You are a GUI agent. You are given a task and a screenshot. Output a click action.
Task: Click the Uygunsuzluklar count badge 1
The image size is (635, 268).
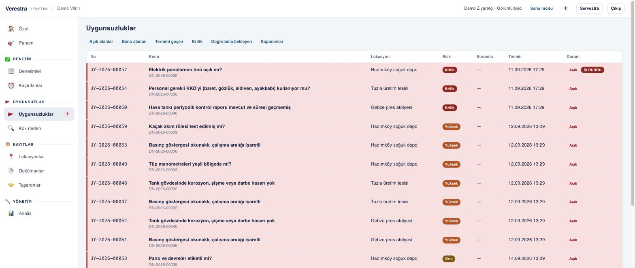pos(67,114)
